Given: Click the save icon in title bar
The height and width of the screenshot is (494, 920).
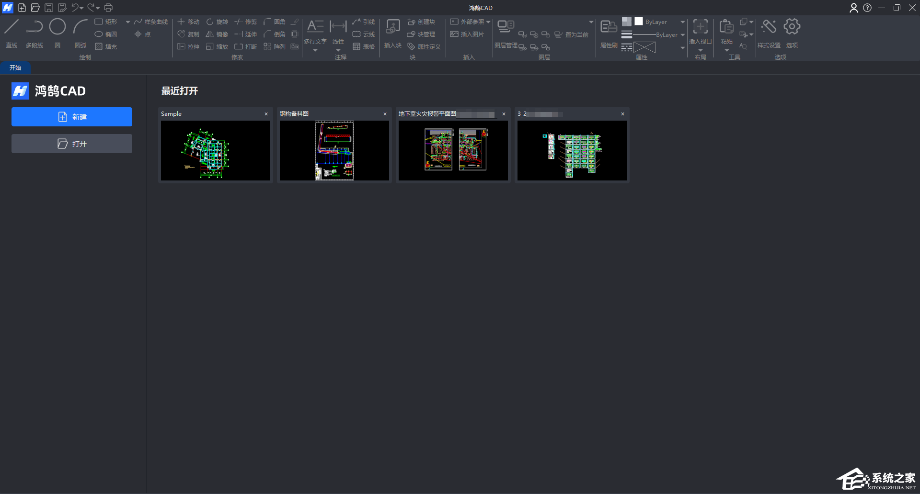Looking at the screenshot, I should pos(49,8).
